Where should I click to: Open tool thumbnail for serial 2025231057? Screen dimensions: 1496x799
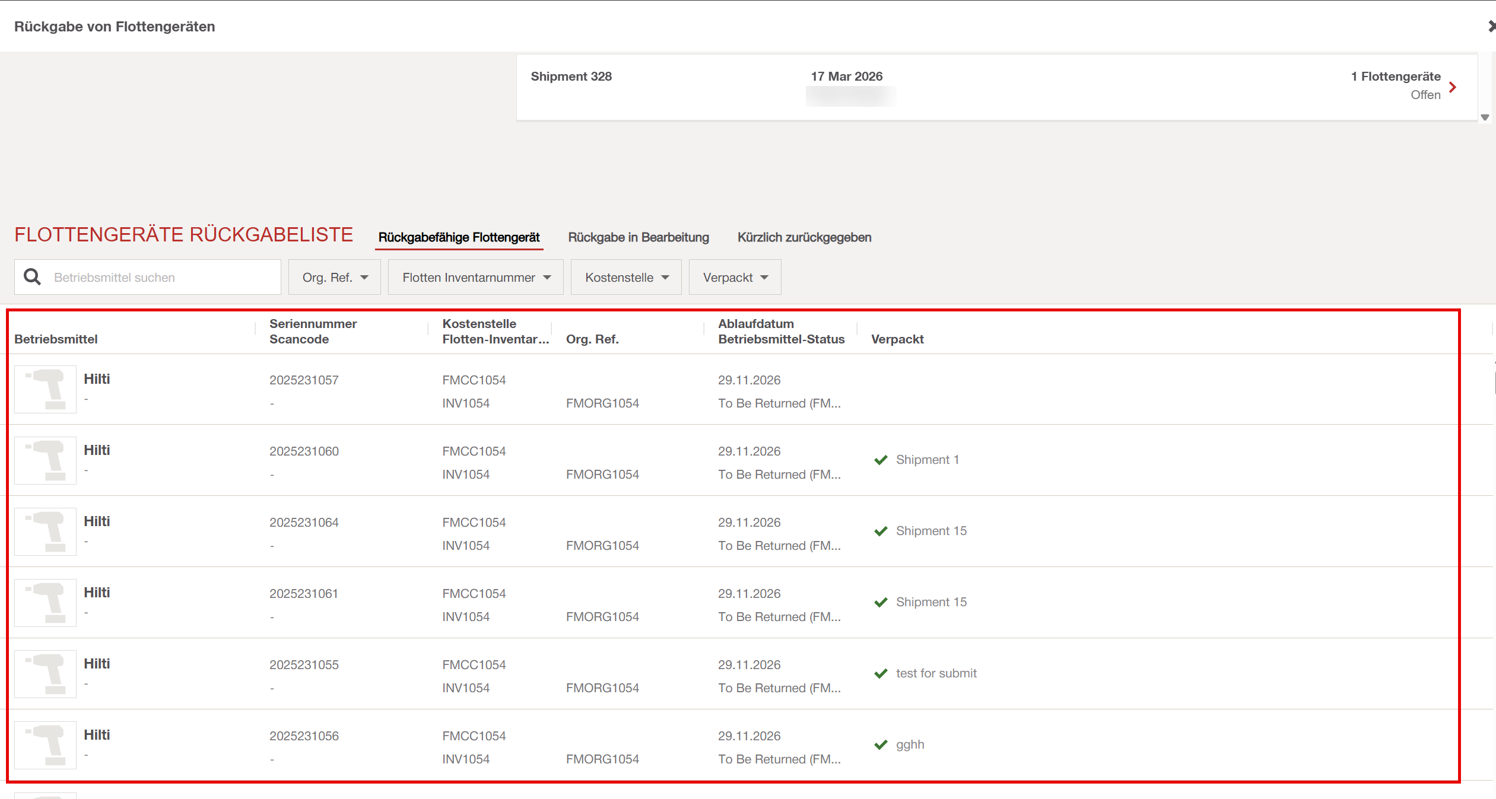[45, 389]
